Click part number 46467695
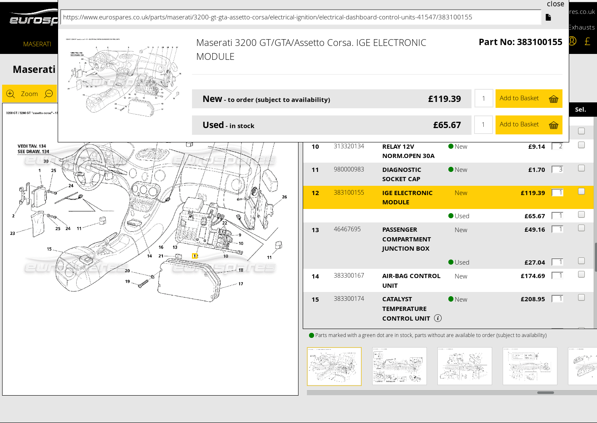This screenshot has width=597, height=423. coord(347,229)
